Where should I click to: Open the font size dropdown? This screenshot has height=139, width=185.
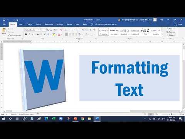(x=45, y=30)
